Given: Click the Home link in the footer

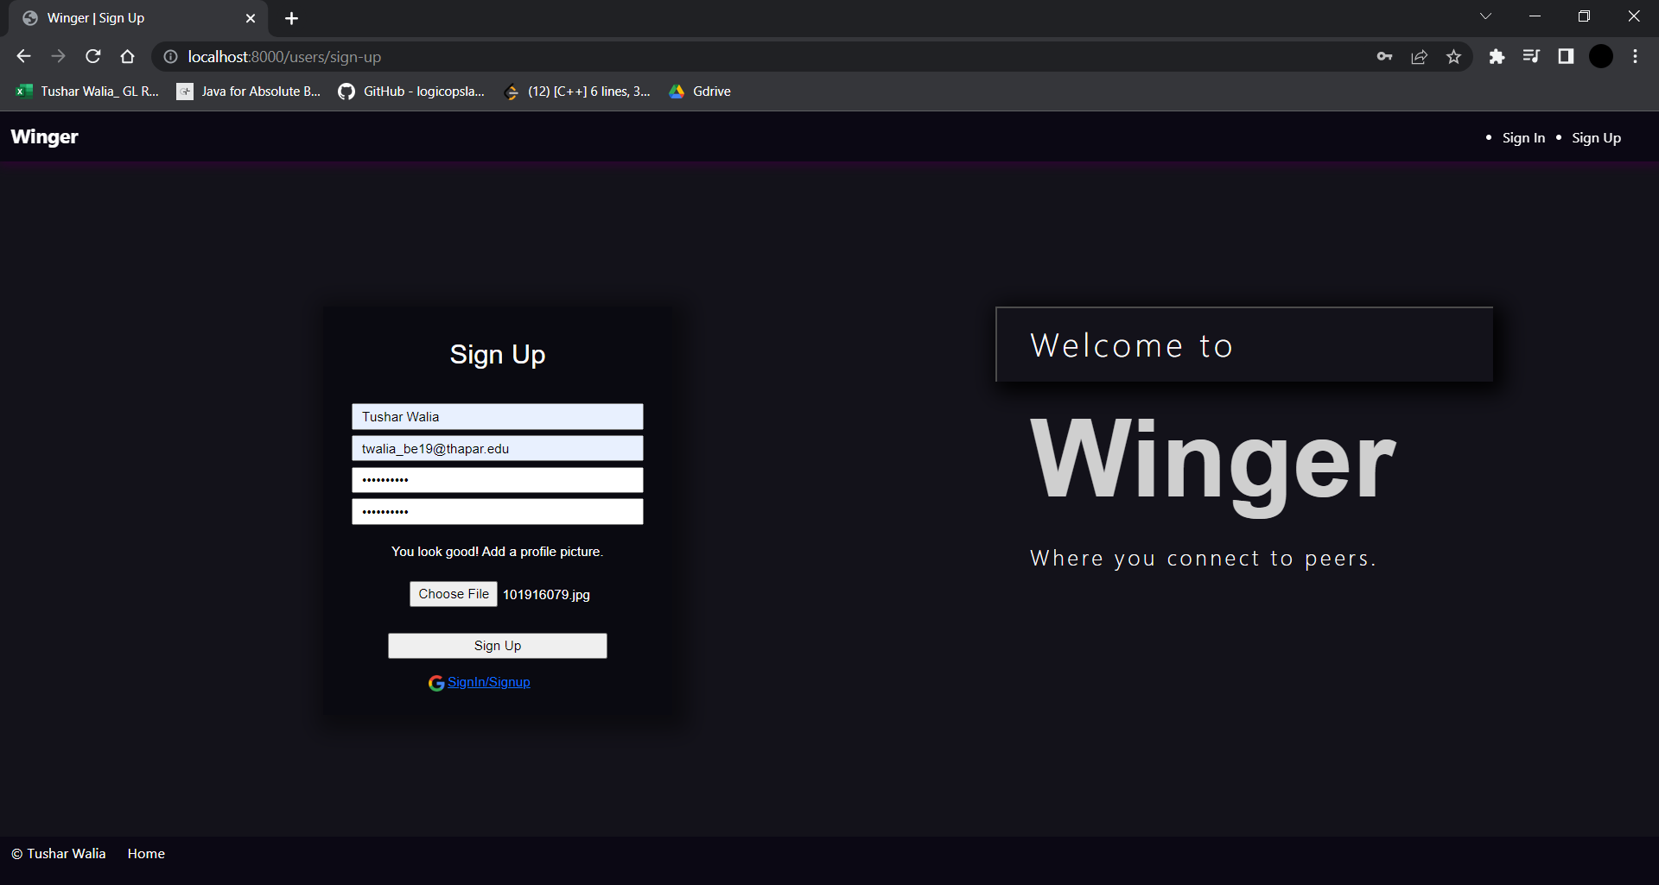Looking at the screenshot, I should click(145, 853).
